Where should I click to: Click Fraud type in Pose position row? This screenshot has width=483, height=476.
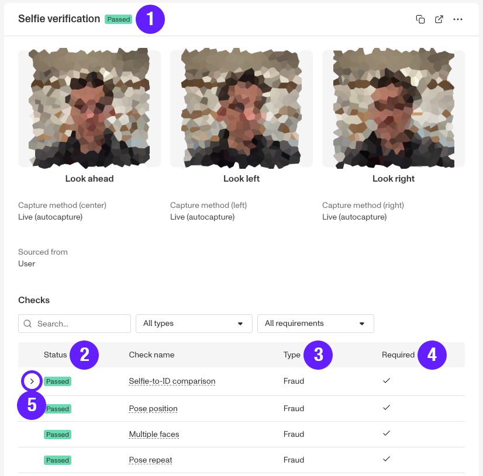(294, 408)
